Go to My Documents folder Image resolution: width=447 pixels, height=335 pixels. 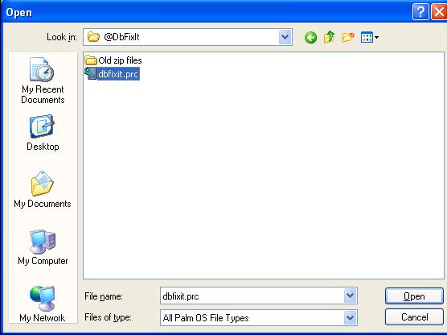click(x=43, y=189)
